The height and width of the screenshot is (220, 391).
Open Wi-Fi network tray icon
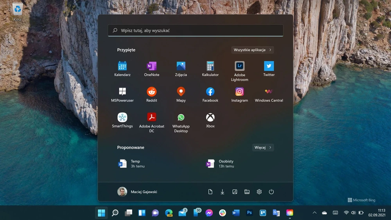pyautogui.click(x=346, y=213)
